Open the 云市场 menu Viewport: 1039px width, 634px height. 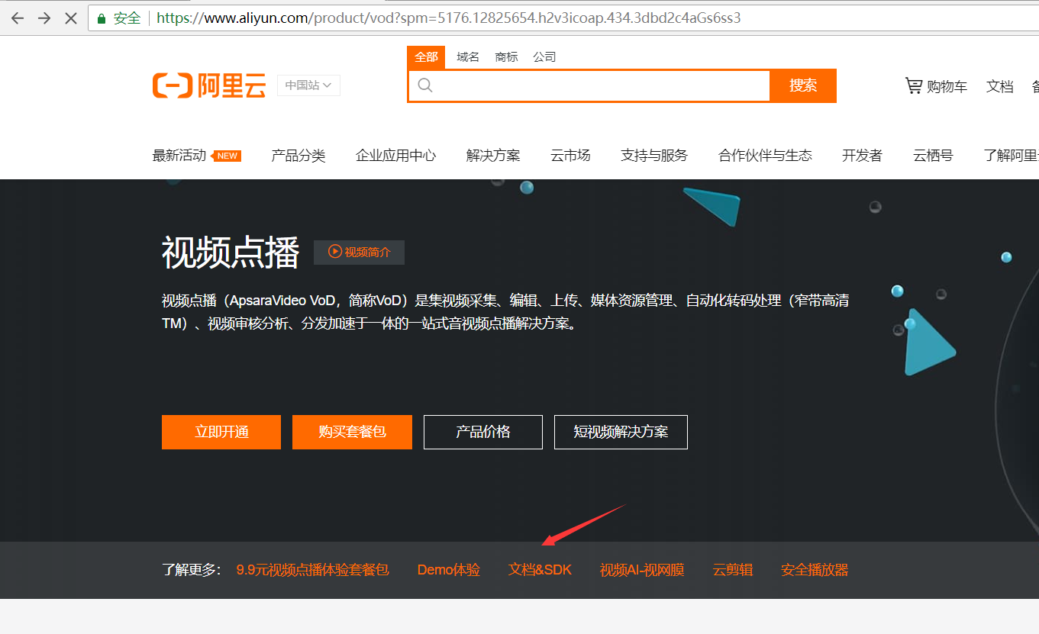[x=570, y=156]
